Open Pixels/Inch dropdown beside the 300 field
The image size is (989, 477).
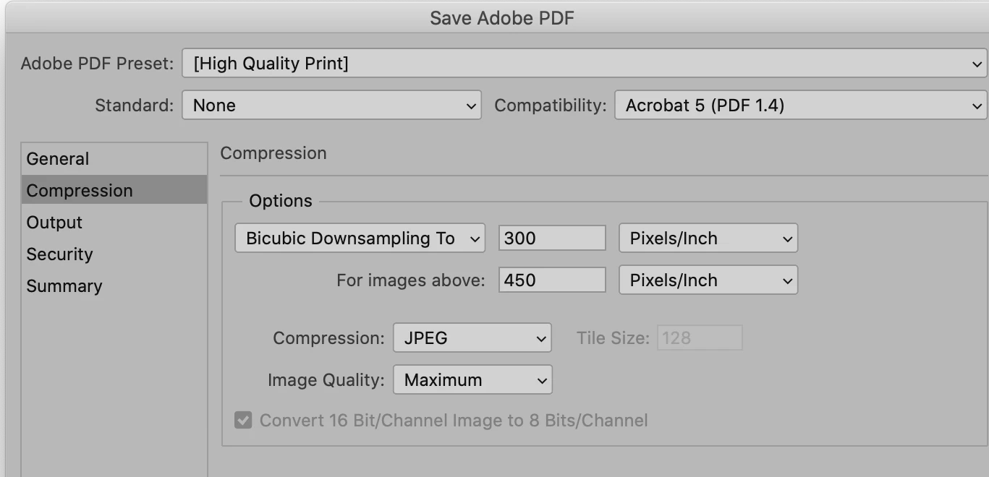(708, 239)
